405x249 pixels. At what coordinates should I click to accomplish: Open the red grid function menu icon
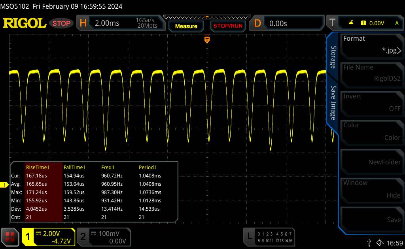coord(10,237)
